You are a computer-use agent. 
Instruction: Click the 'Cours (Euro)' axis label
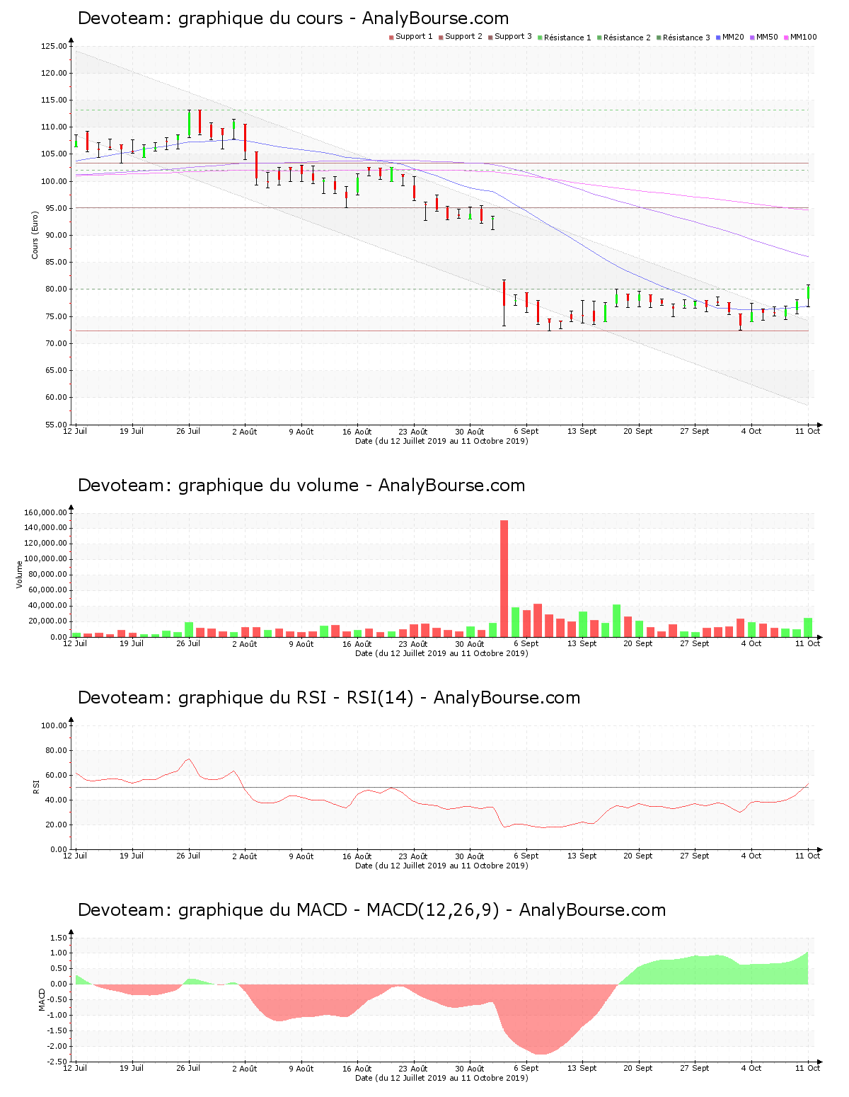(x=35, y=235)
